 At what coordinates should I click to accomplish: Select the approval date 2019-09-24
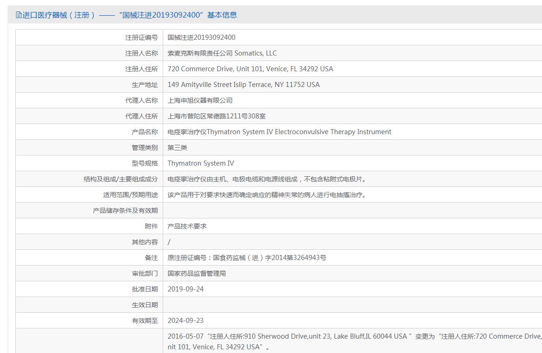185,289
